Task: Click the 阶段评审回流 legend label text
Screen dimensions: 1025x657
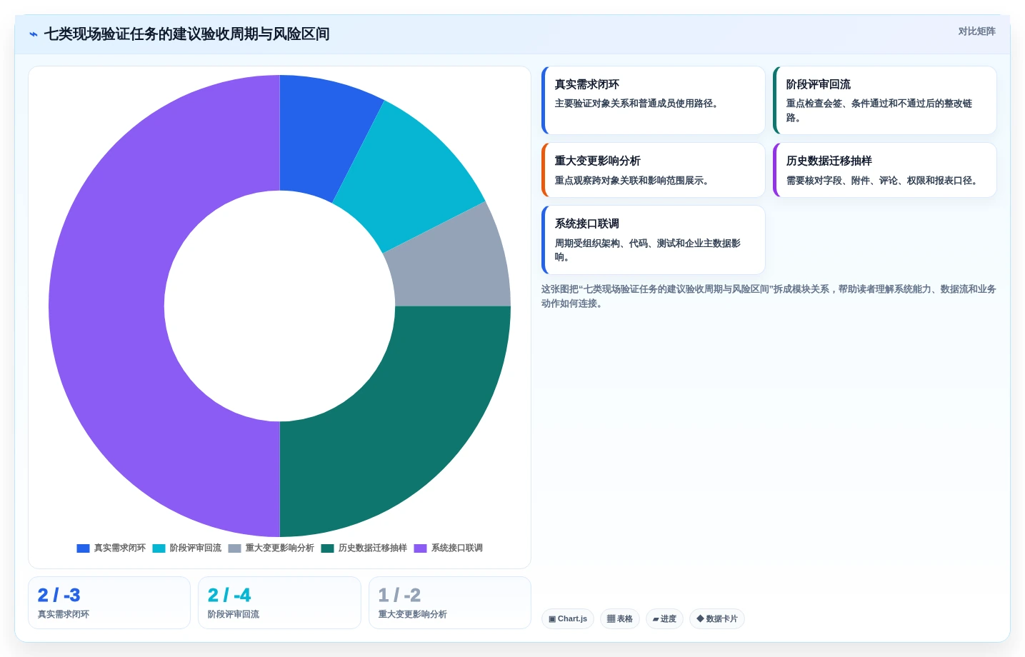Action: tap(195, 548)
